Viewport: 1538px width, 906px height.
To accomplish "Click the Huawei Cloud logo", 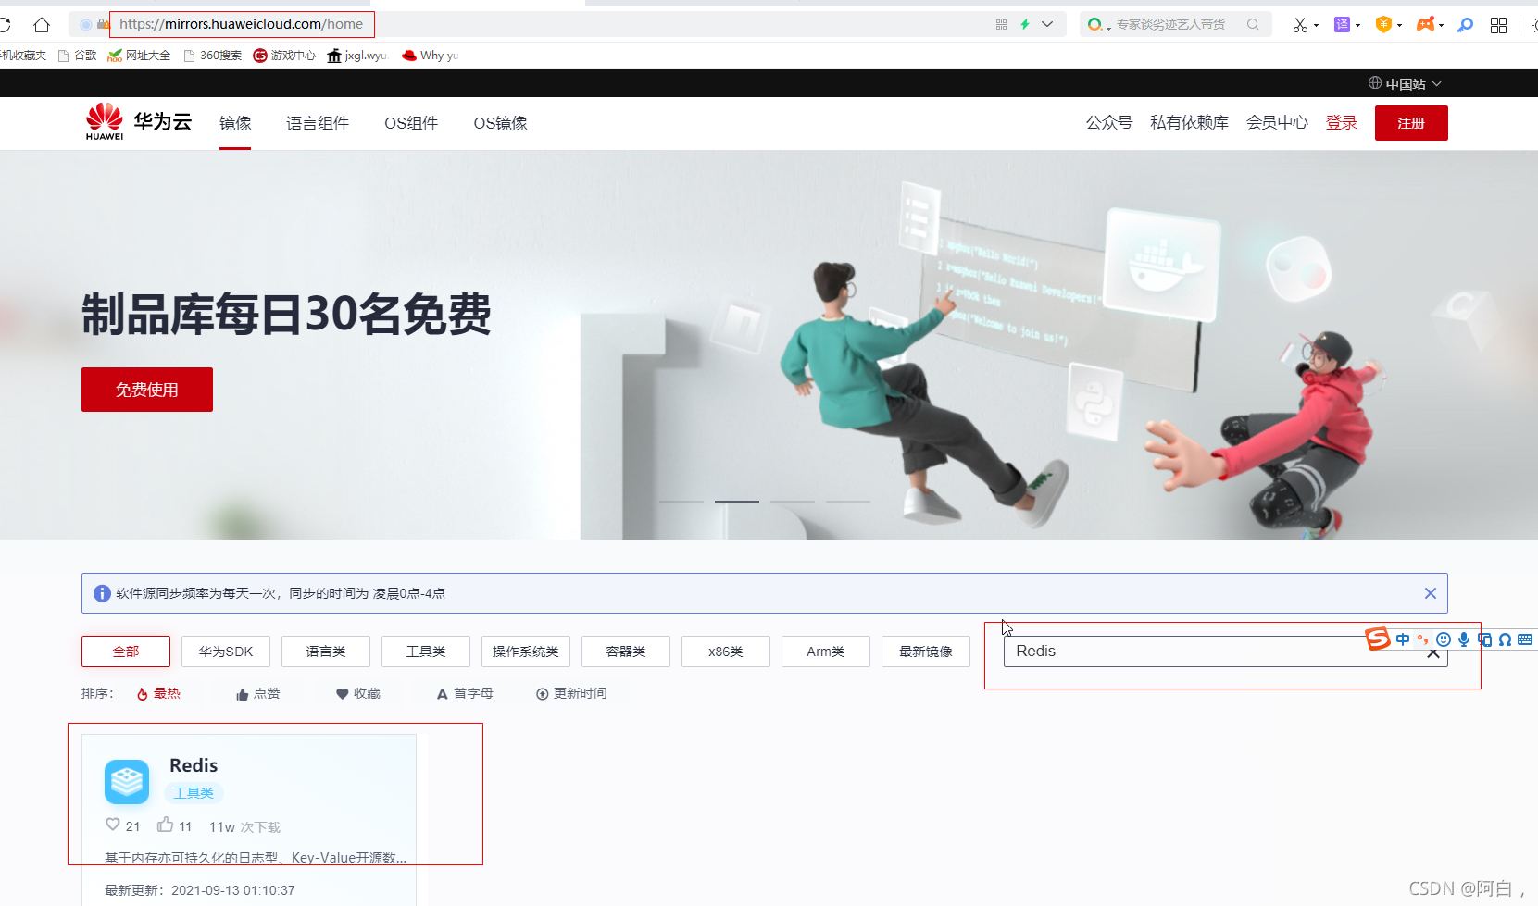I will (x=138, y=121).
